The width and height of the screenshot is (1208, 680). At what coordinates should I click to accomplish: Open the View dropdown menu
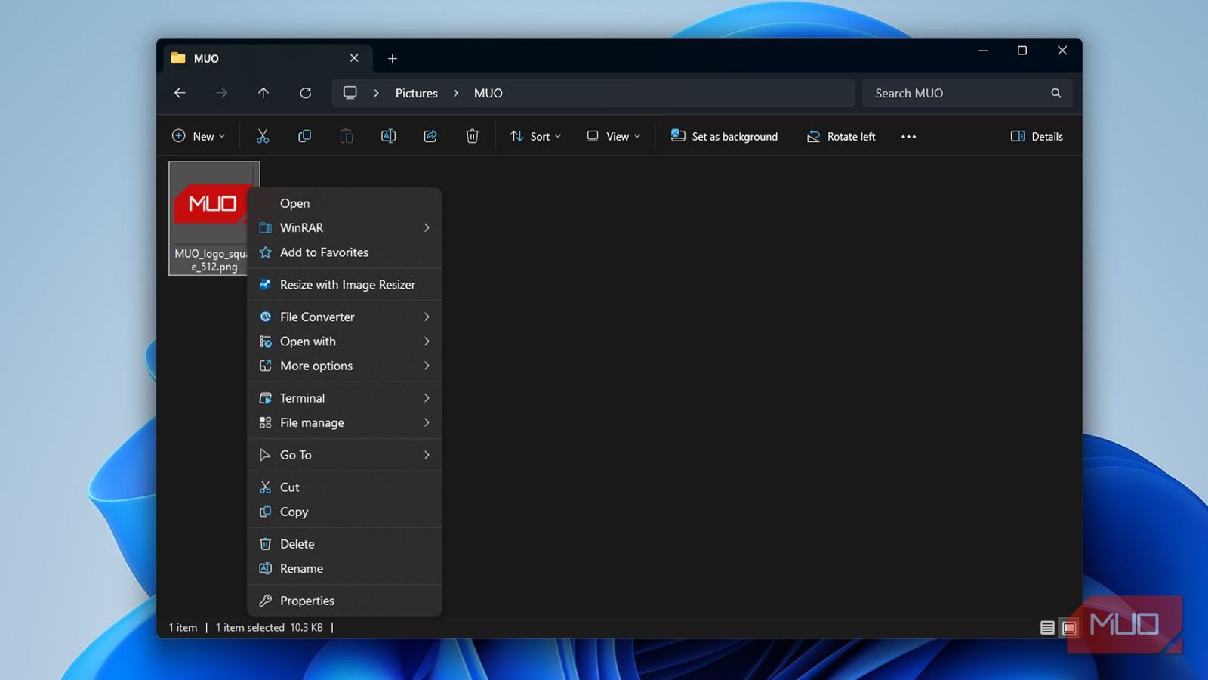(x=613, y=136)
